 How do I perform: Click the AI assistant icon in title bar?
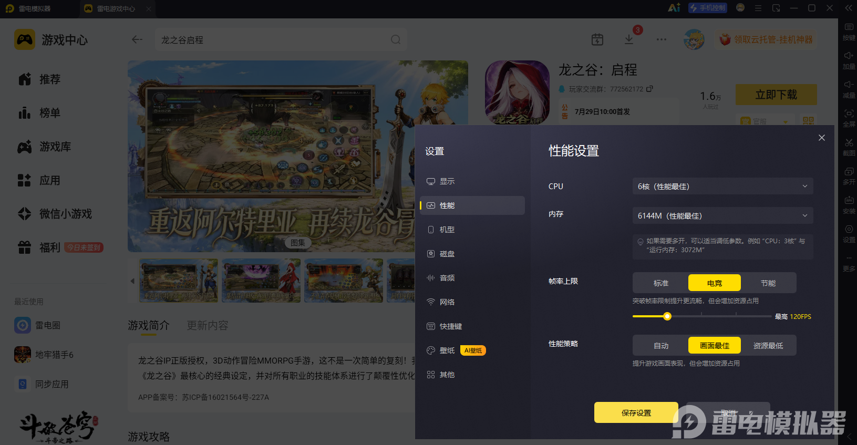click(x=674, y=8)
